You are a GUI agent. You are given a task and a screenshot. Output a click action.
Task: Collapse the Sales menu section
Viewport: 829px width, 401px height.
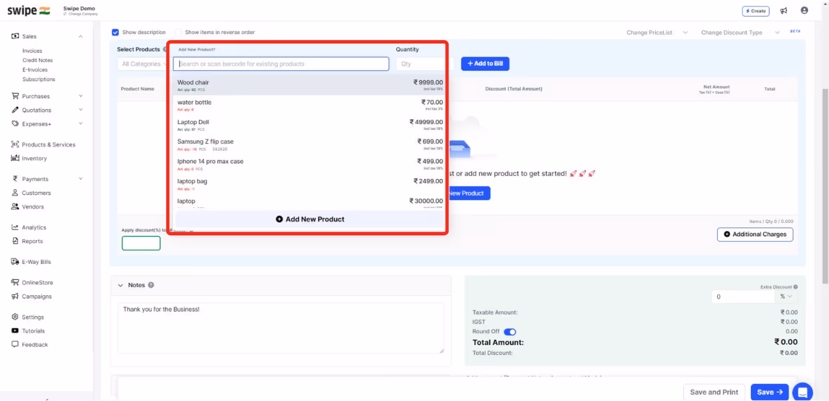(x=81, y=37)
